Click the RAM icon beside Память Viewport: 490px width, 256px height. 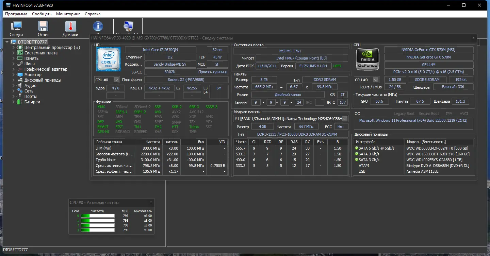(x=20, y=58)
